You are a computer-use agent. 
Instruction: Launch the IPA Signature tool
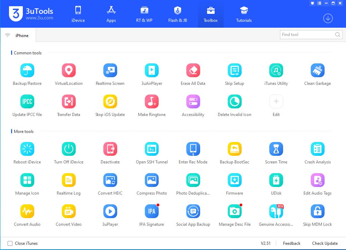click(151, 212)
